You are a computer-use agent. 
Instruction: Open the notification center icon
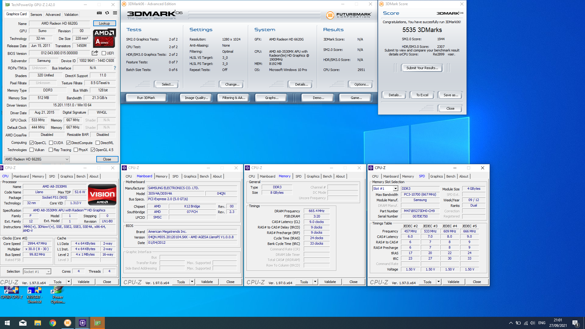pos(575,323)
